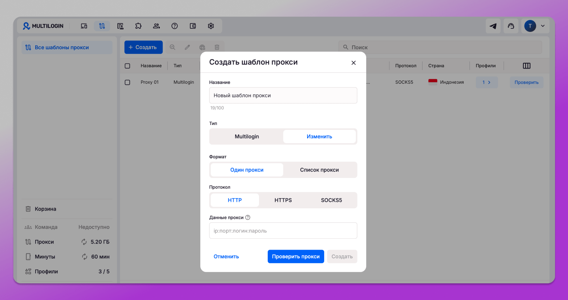Open the team members icon in top navigation
This screenshot has height=300, width=568.
(156, 26)
